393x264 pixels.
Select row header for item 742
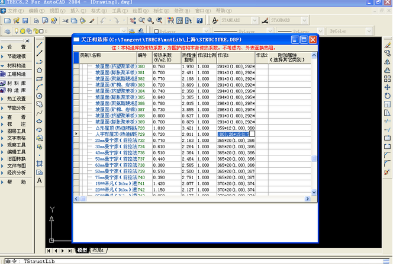76,190
